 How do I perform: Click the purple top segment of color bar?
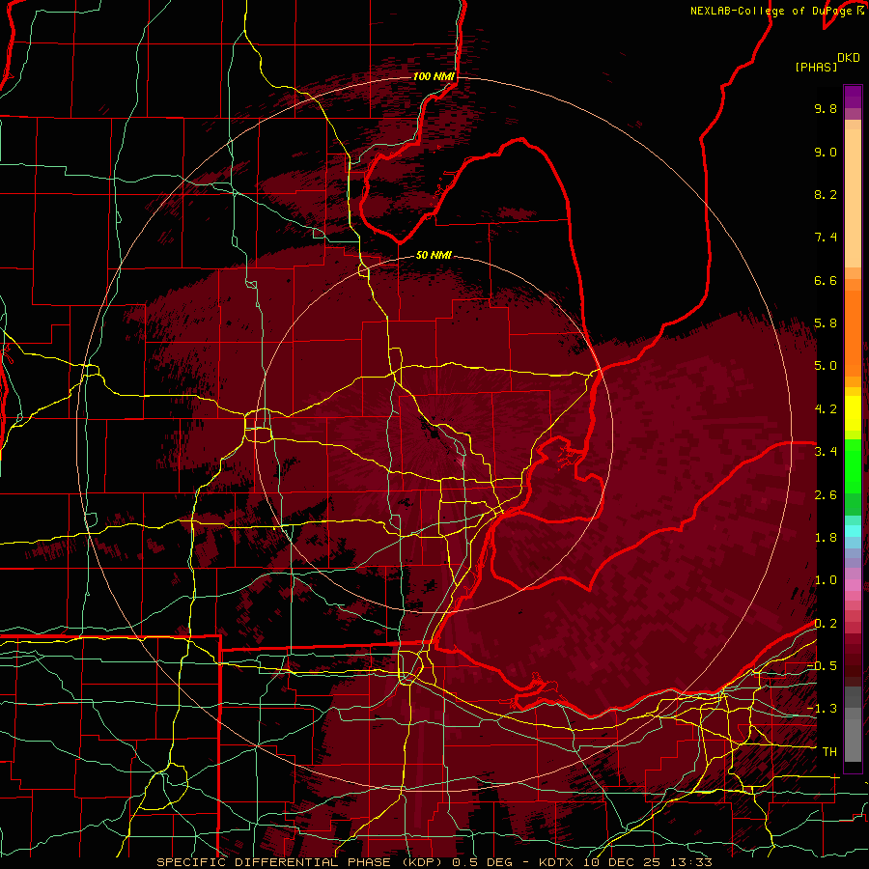click(x=853, y=97)
